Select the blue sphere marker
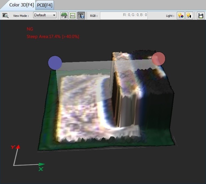 tap(55, 63)
